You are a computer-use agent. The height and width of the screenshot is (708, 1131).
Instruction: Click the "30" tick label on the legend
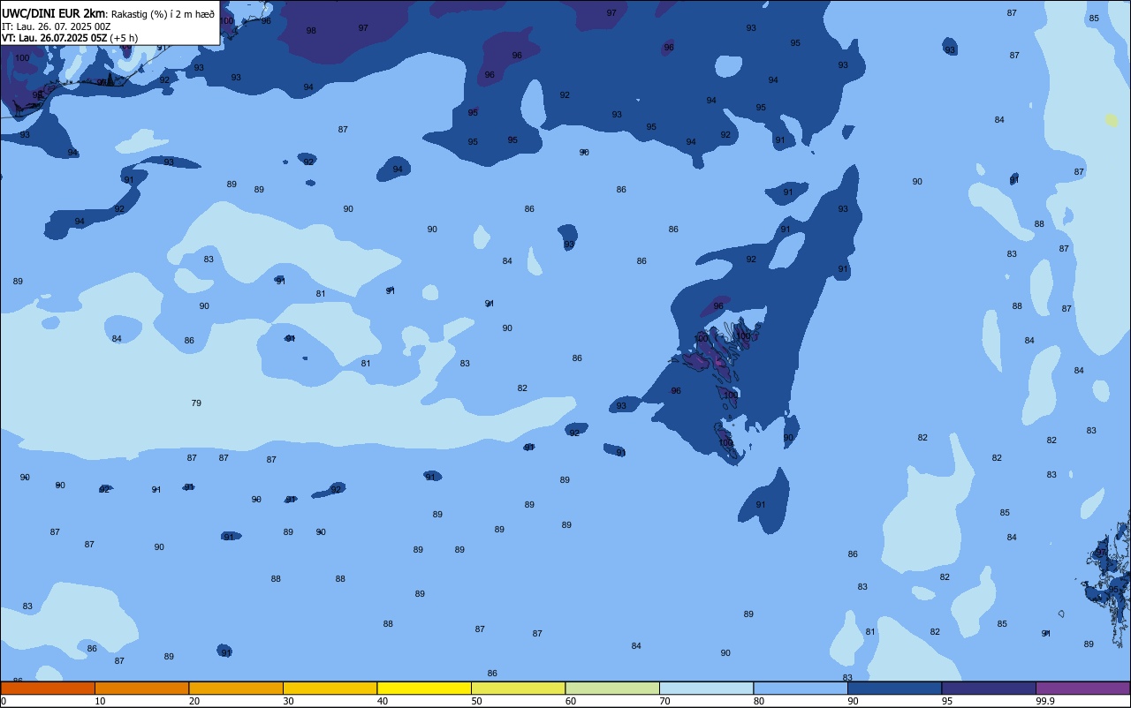(x=288, y=701)
